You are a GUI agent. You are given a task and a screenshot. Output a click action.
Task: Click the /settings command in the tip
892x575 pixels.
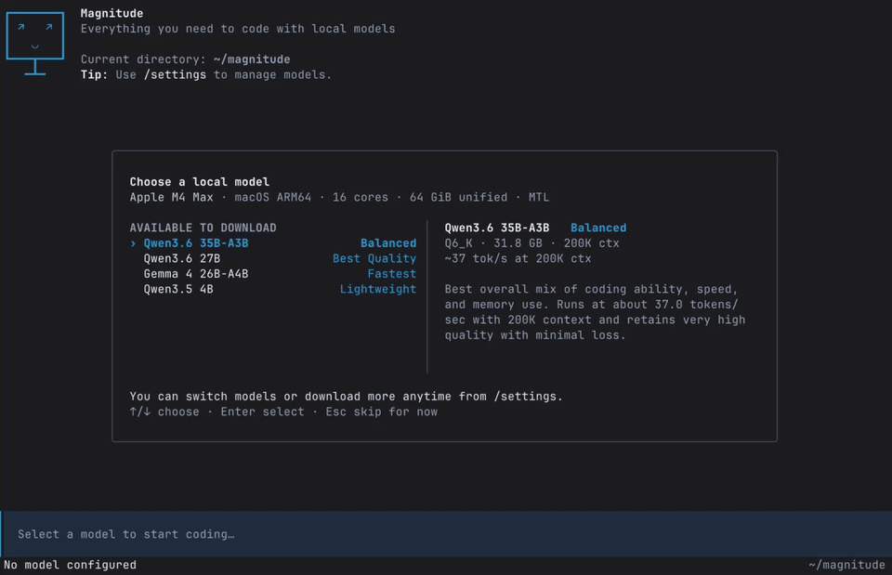coord(176,75)
